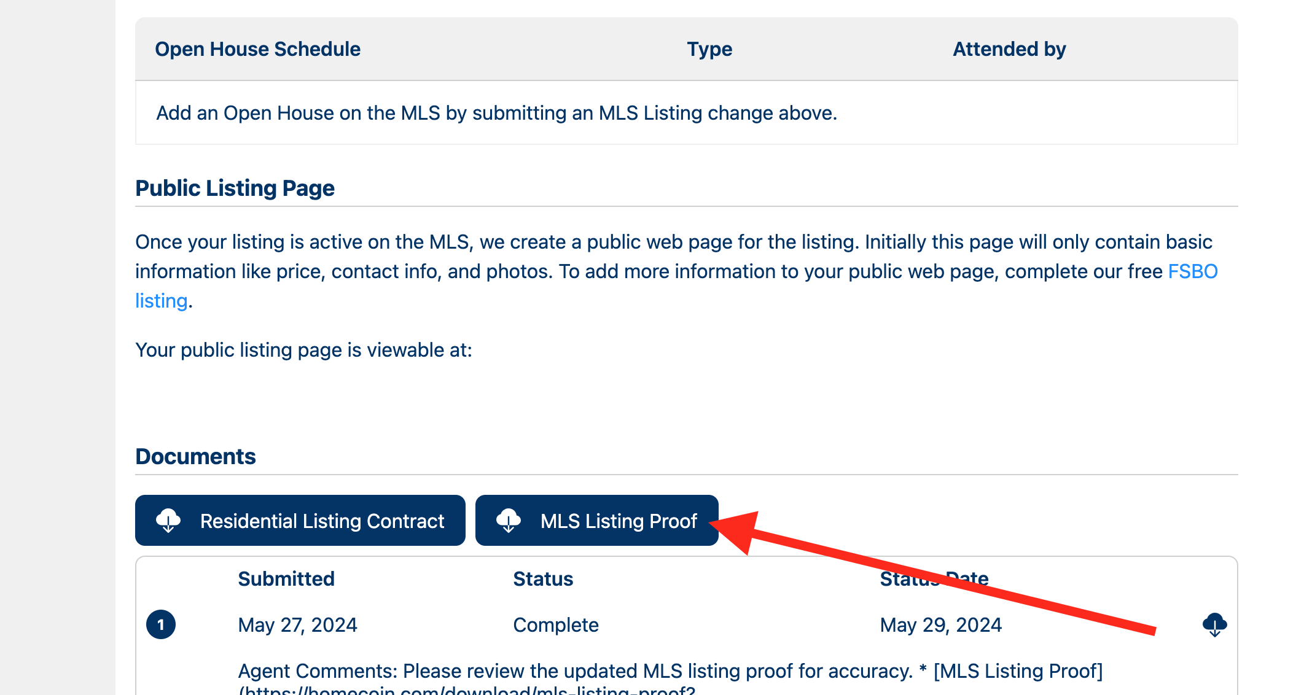Click the numbered 1 badge
The image size is (1312, 695).
[161, 624]
